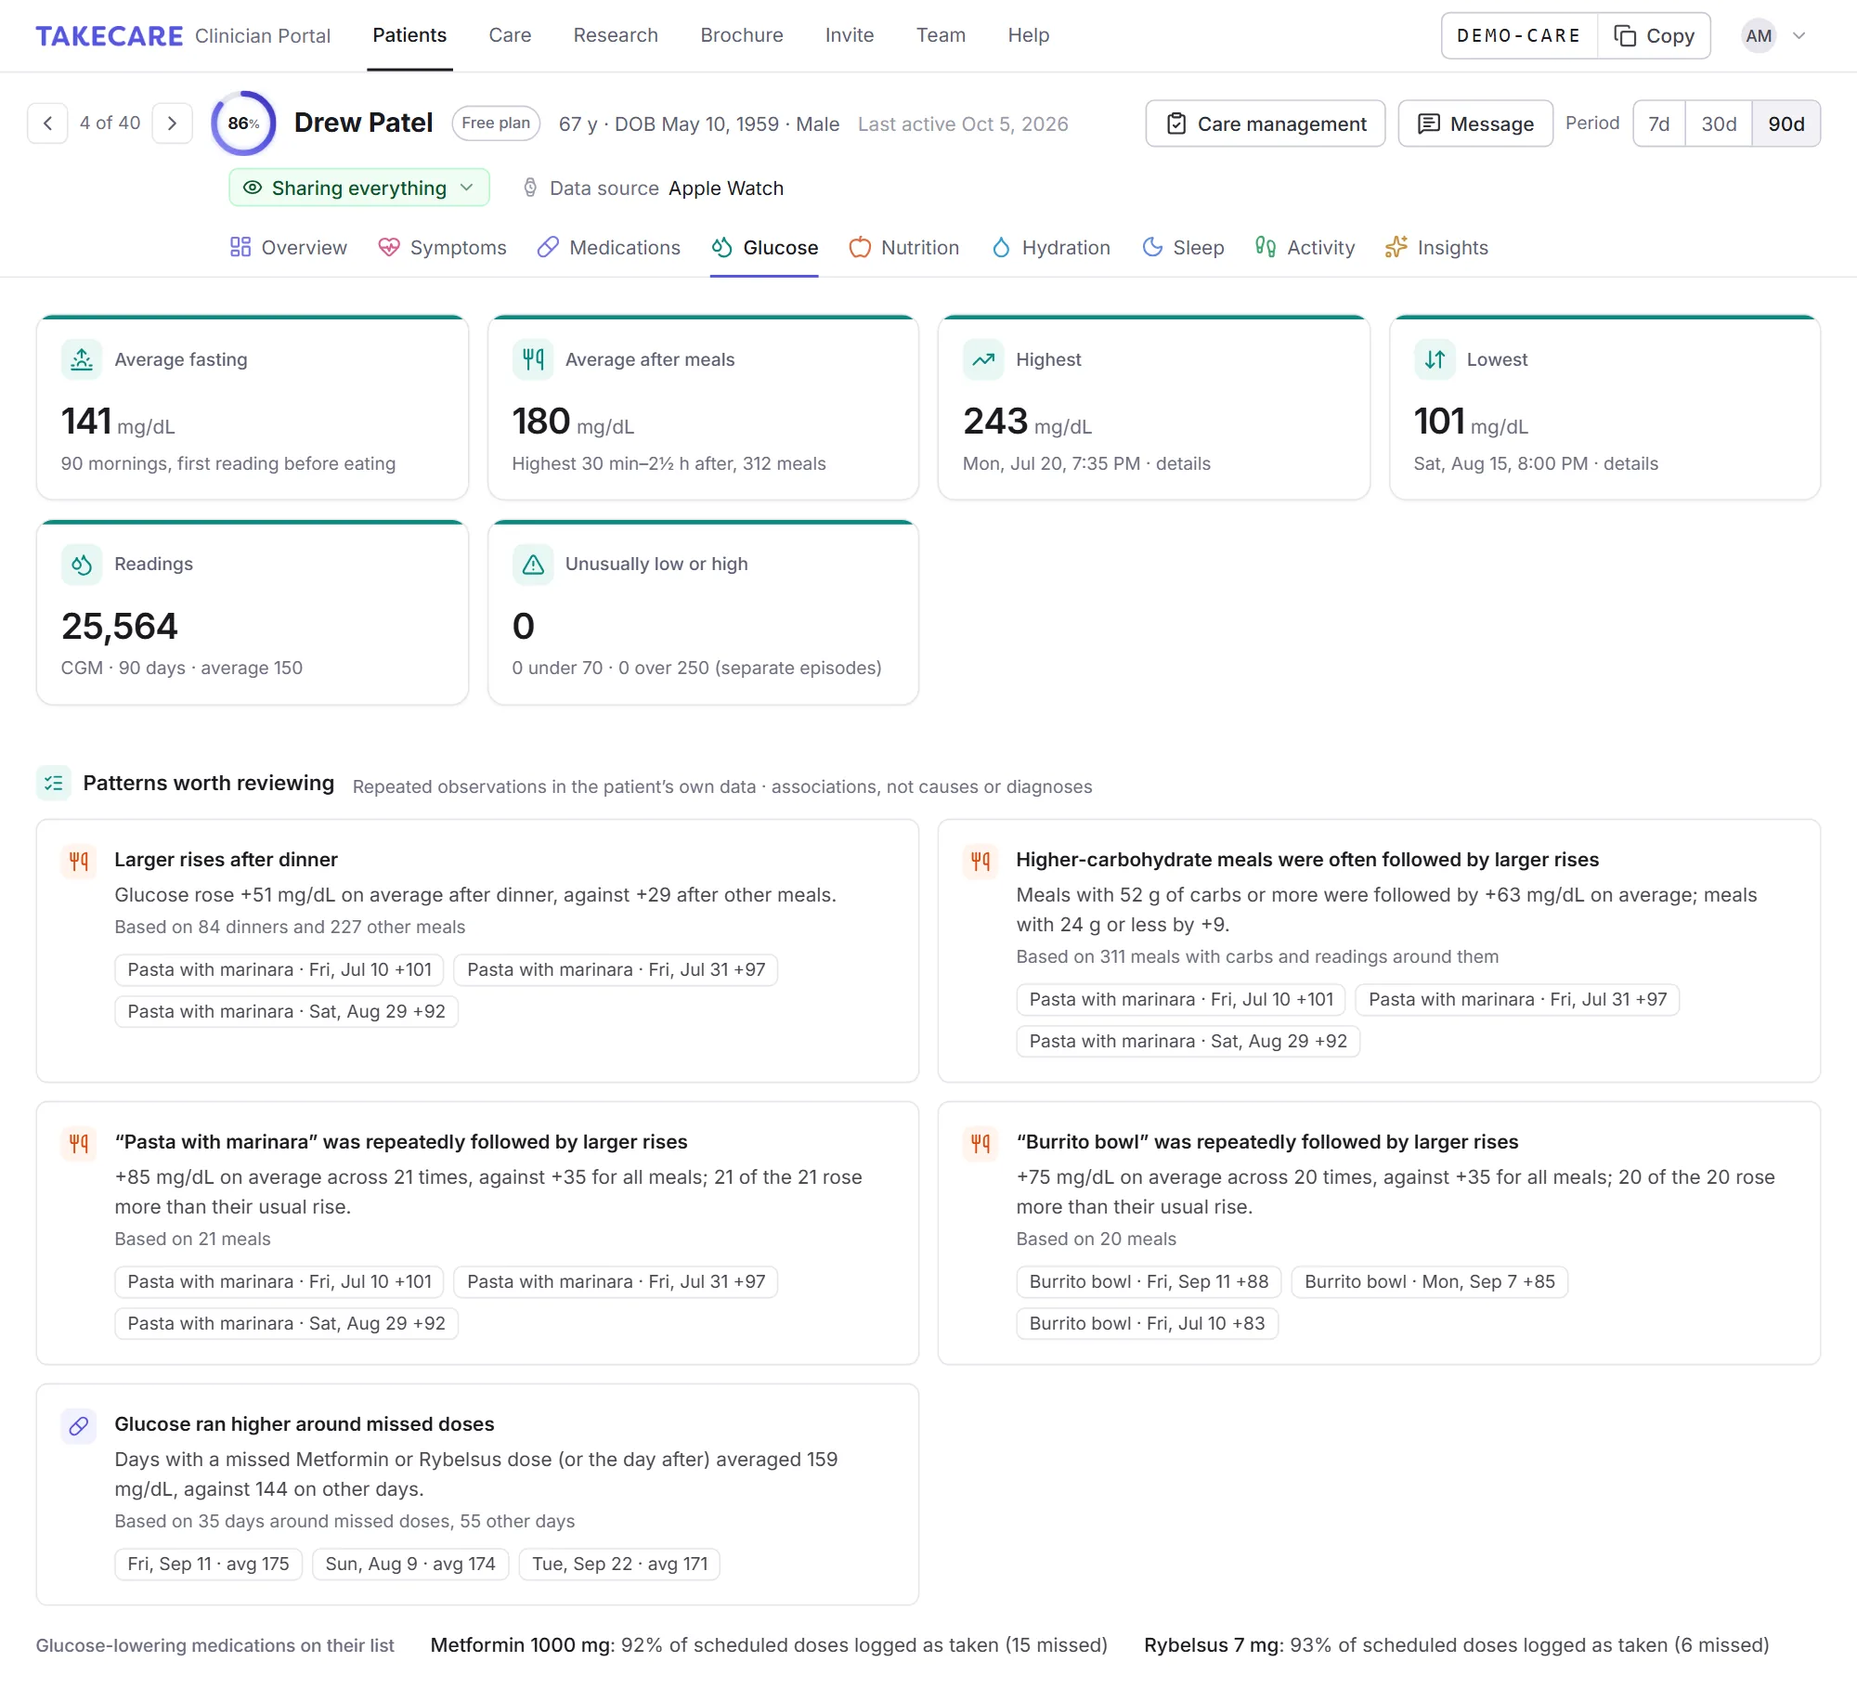Open the Hydration tab
The height and width of the screenshot is (1701, 1857).
(1050, 247)
